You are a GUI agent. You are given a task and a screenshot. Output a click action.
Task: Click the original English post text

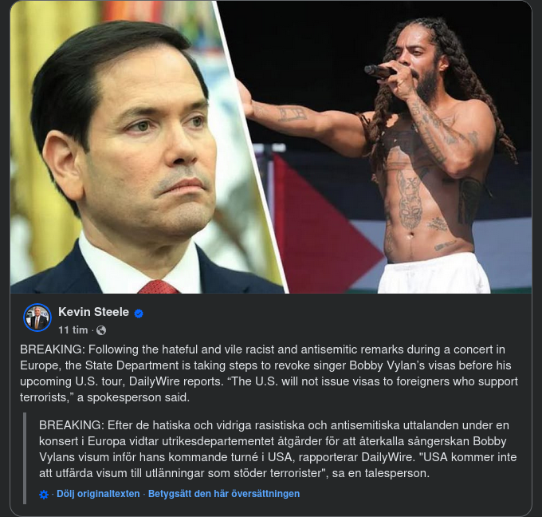(x=269, y=373)
